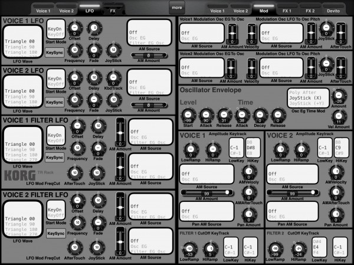Click Voice 1 LFO JoyStick knob
Viewport: 354px width, 265px height.
click(x=113, y=50)
